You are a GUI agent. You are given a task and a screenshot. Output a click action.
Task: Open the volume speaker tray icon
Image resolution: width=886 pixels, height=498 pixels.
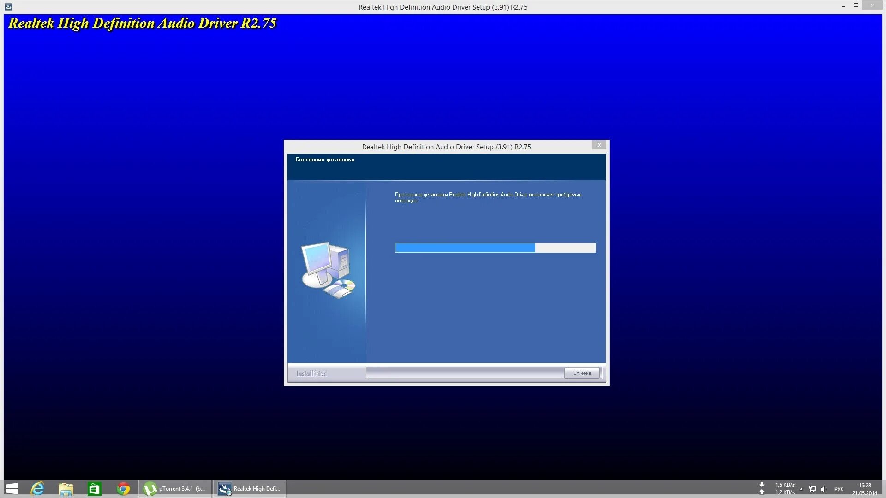(x=824, y=489)
